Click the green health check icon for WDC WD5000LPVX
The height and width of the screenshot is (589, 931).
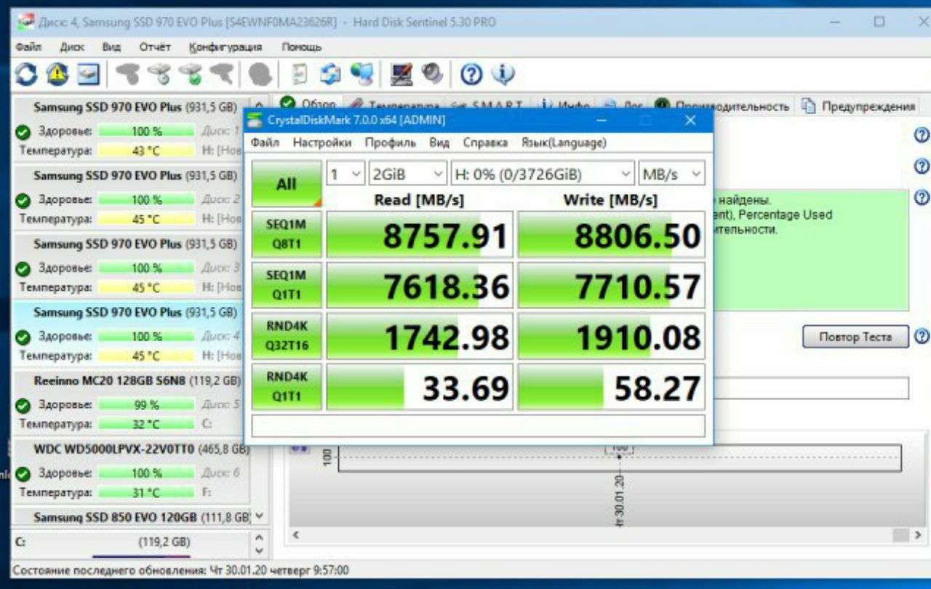coord(23,473)
